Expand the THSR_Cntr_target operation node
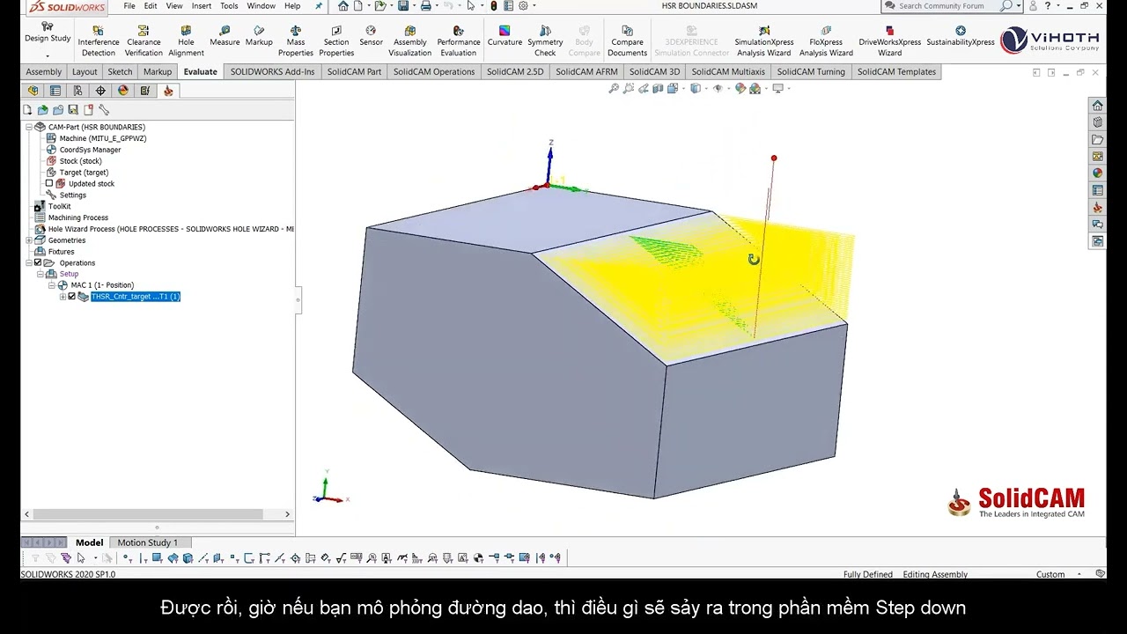The width and height of the screenshot is (1127, 634). tap(63, 297)
